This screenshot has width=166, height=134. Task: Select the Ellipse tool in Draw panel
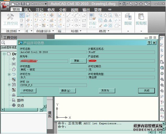pos(76,25)
